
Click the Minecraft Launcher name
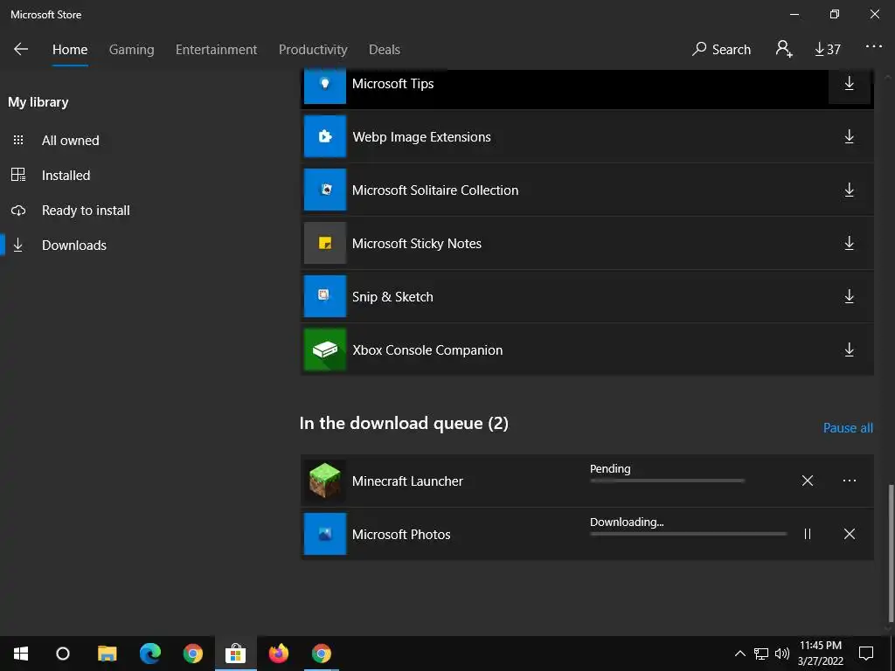[x=407, y=481]
